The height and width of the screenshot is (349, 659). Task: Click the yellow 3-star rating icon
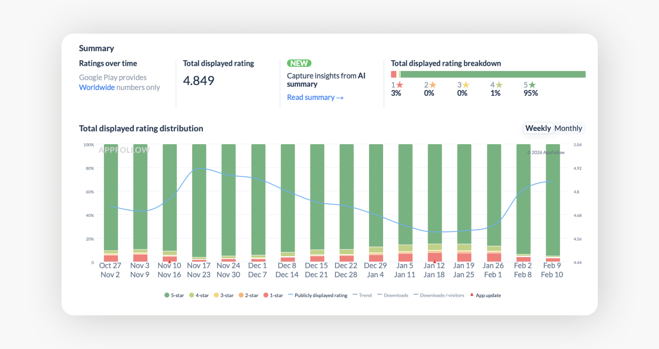466,85
